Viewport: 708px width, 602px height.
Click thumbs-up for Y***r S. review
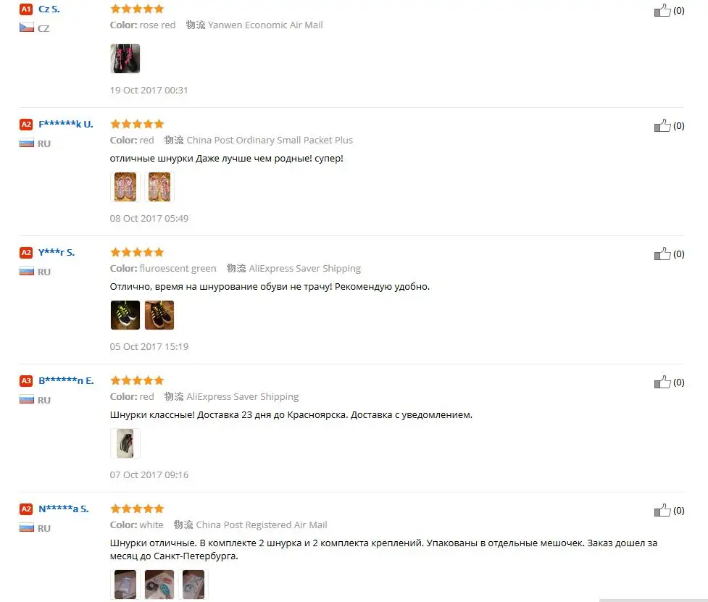pos(662,254)
